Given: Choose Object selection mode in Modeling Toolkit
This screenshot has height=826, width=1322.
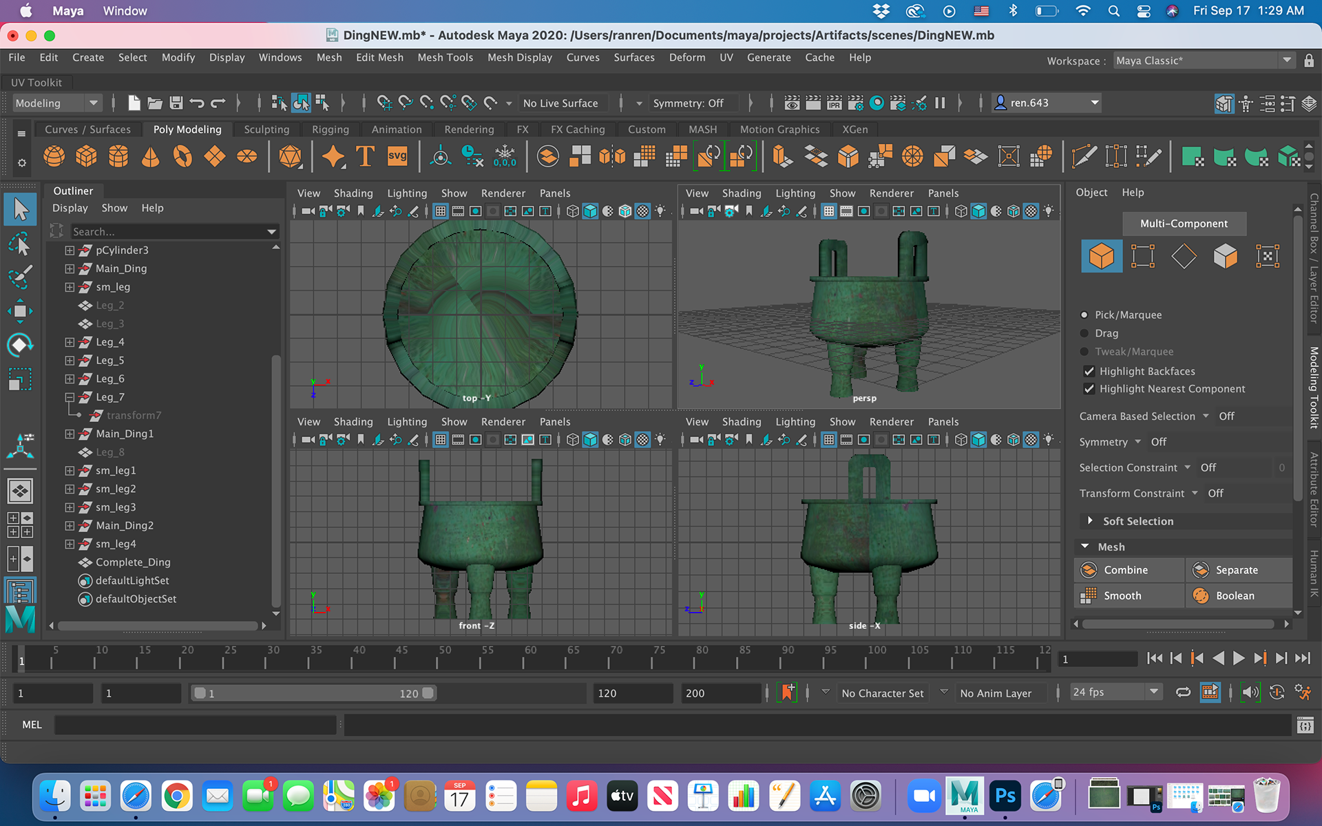Looking at the screenshot, I should click(x=1102, y=256).
